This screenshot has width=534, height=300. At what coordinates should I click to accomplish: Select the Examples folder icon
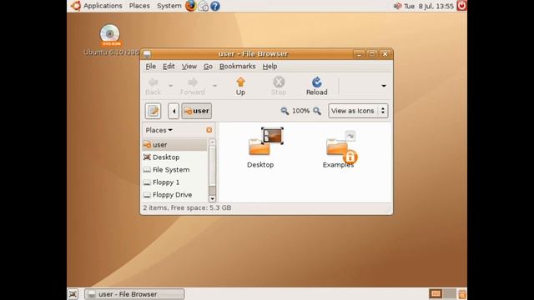[339, 149]
